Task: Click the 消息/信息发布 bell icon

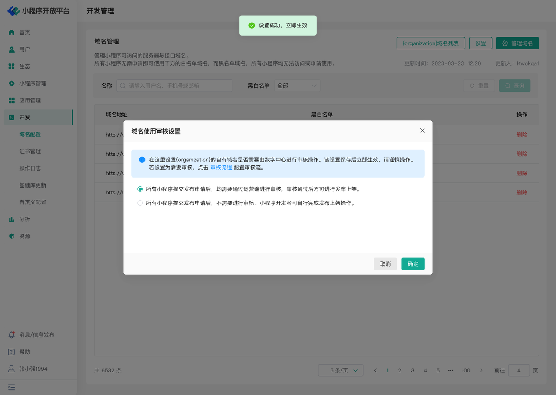Action: (12, 335)
